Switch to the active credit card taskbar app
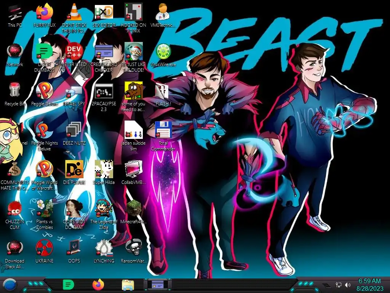 click(x=157, y=285)
